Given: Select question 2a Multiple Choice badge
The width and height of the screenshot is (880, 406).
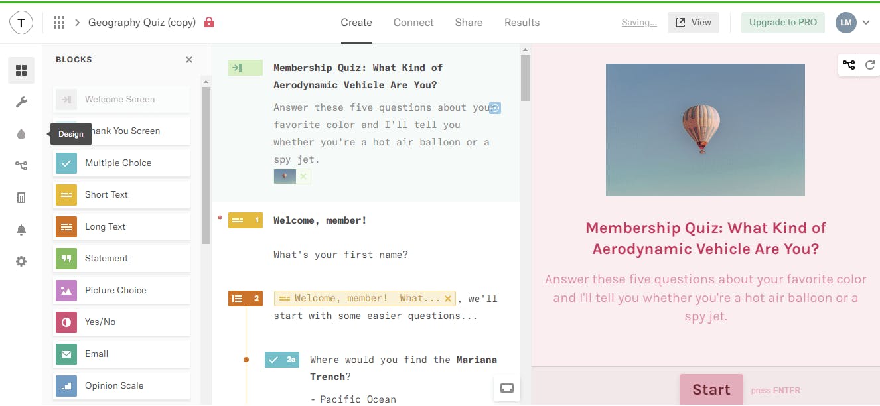Looking at the screenshot, I should (x=282, y=360).
